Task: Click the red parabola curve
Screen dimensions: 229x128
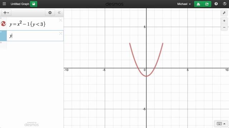Action: tap(146, 76)
